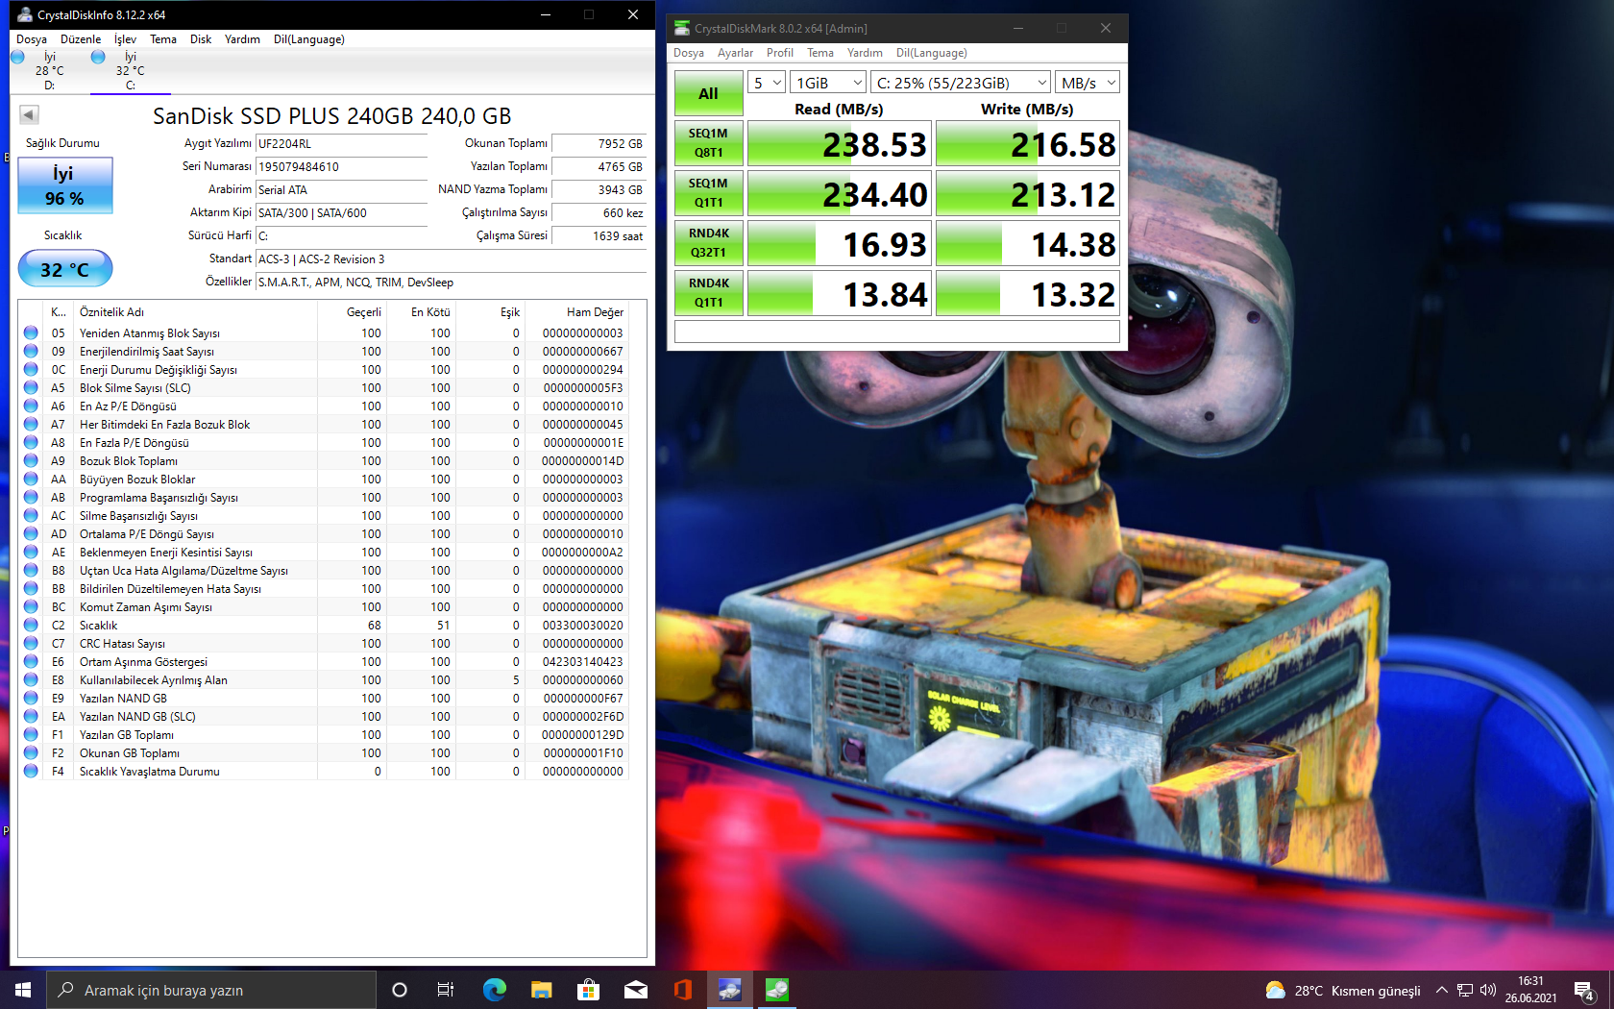This screenshot has height=1009, width=1614.
Task: Open test count dropdown showing 5
Action: coord(767,83)
